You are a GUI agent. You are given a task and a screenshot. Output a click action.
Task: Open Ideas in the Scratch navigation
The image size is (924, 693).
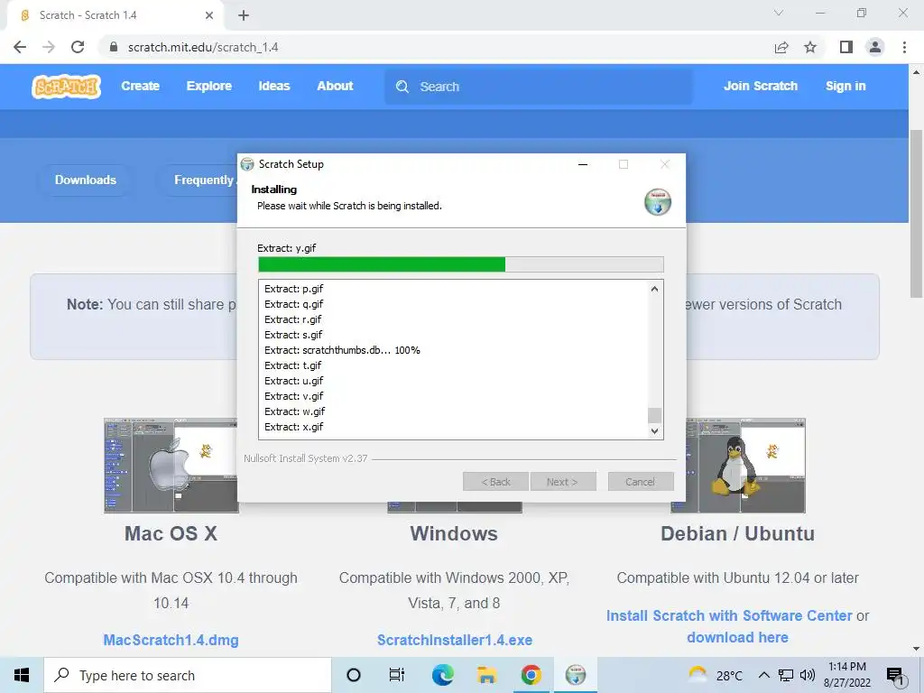click(274, 86)
